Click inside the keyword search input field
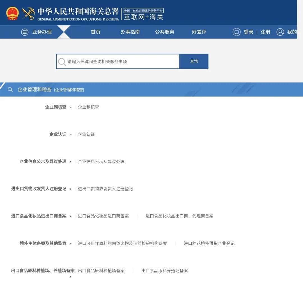303x284 pixels. (118, 61)
